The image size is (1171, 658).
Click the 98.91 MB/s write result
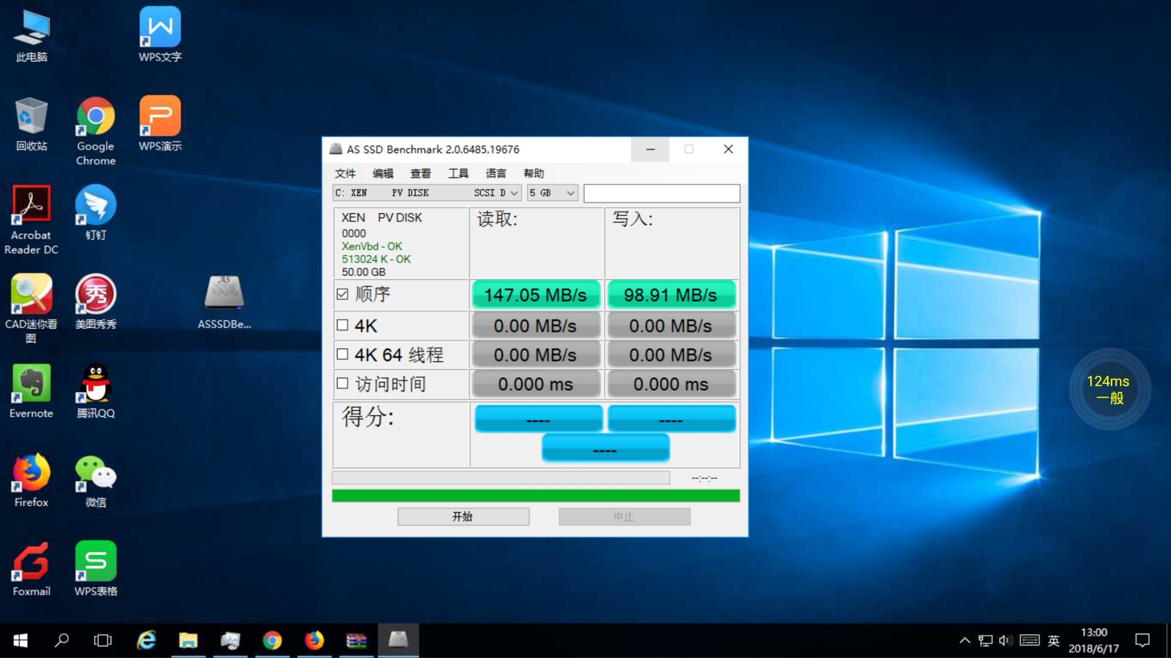click(x=671, y=295)
